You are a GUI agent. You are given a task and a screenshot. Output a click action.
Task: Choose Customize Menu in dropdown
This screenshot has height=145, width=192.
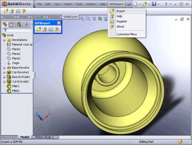point(127,34)
